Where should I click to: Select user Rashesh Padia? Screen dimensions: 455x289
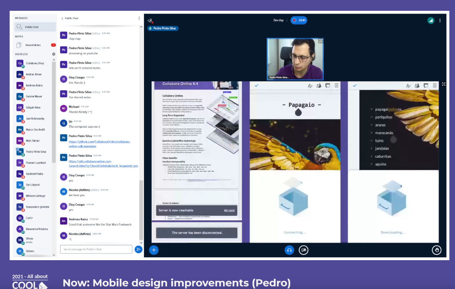coord(33,174)
